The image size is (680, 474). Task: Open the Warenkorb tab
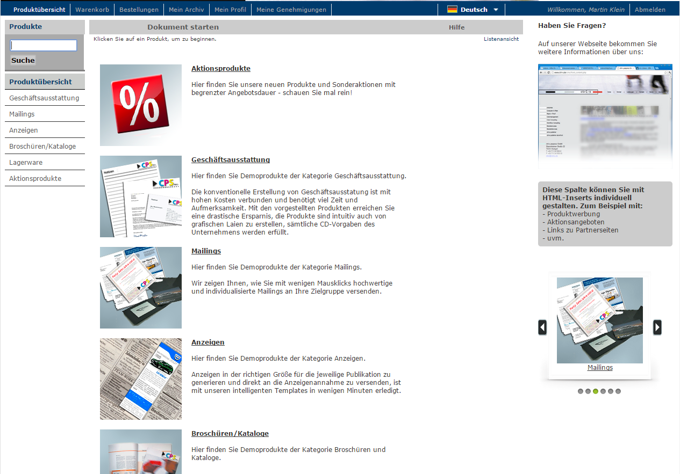(x=92, y=10)
